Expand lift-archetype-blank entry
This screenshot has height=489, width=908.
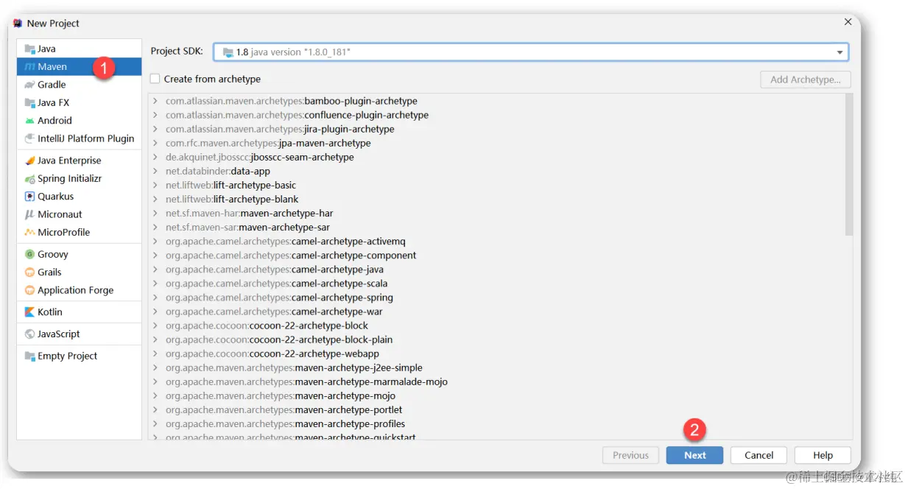[x=155, y=199]
